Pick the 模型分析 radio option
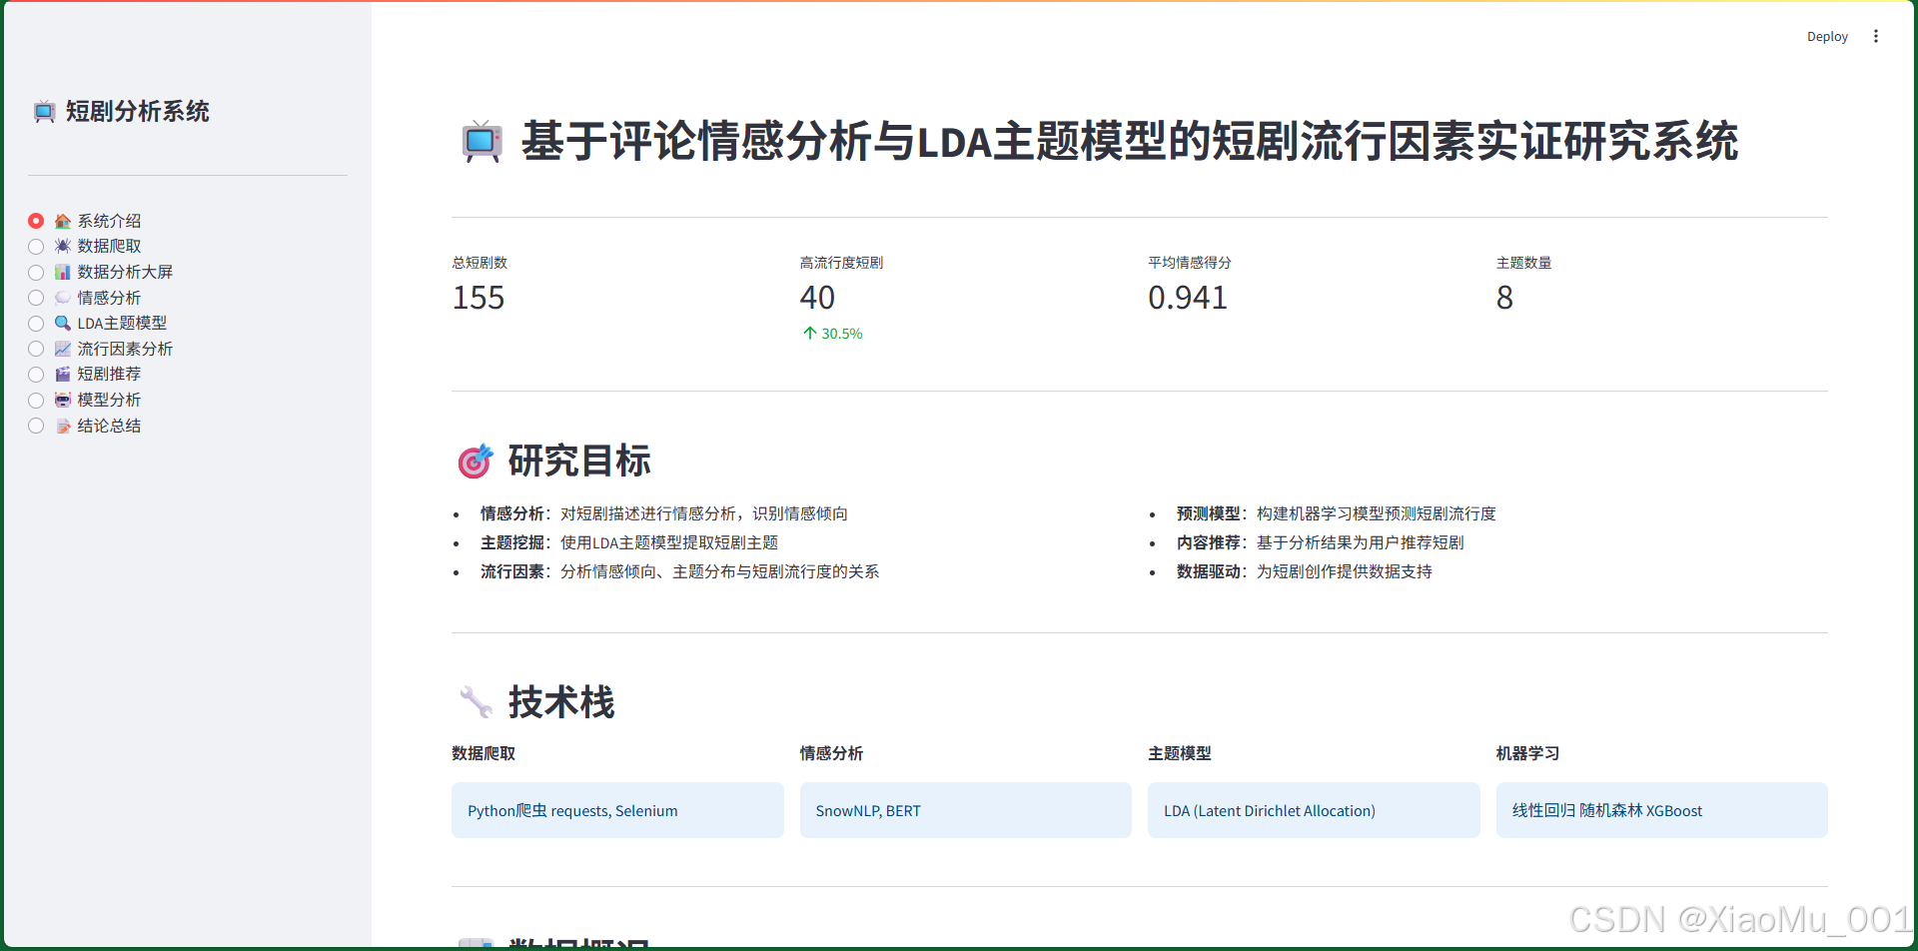This screenshot has width=1918, height=951. click(36, 400)
